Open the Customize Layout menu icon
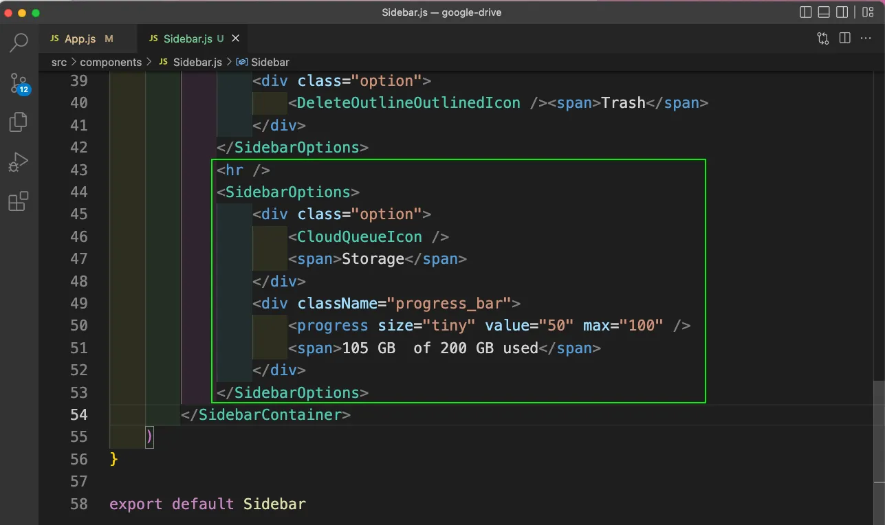Screen dimensions: 885x525 tap(868, 12)
